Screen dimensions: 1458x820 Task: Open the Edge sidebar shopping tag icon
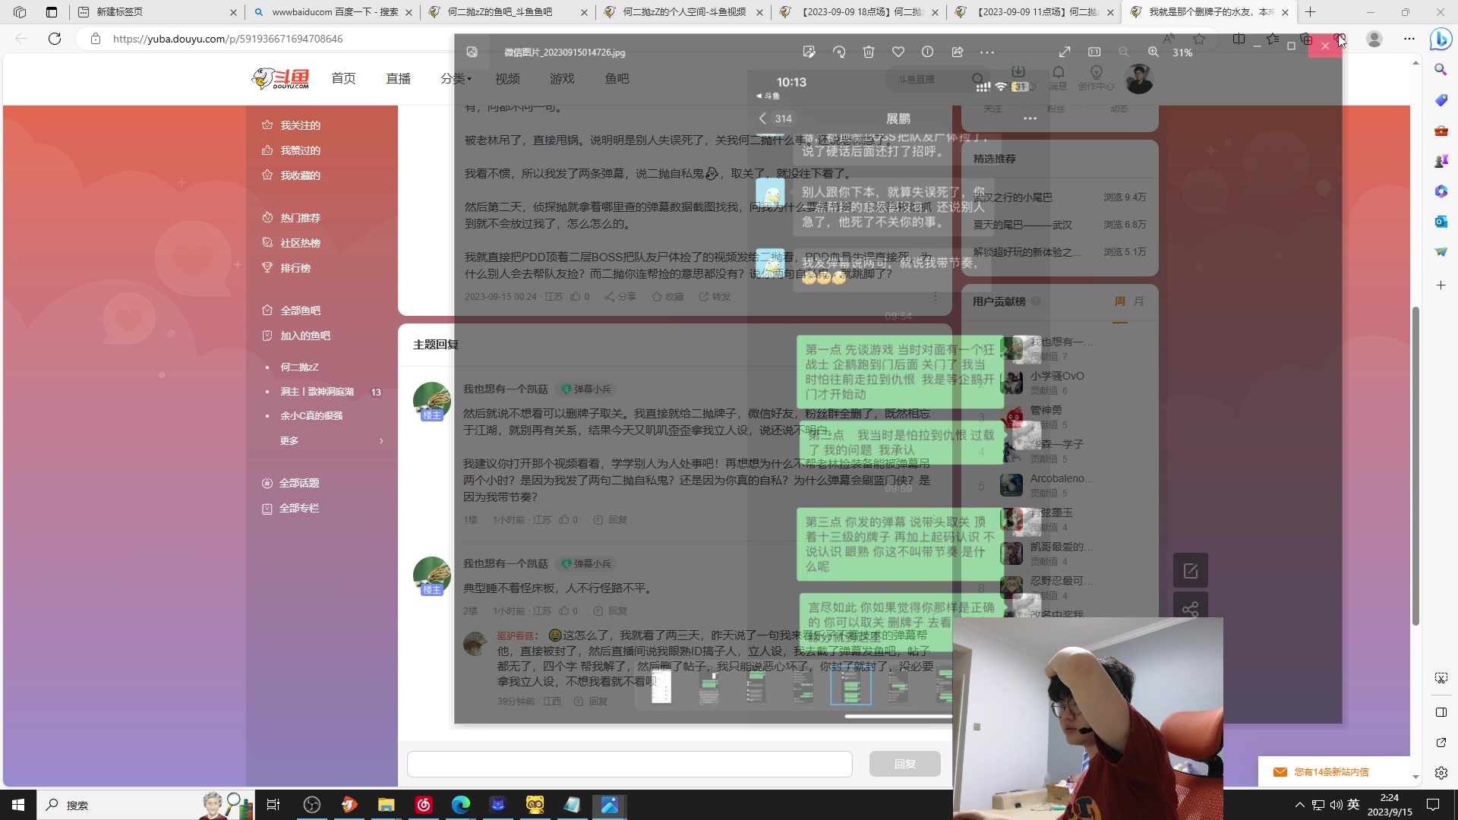click(x=1441, y=100)
